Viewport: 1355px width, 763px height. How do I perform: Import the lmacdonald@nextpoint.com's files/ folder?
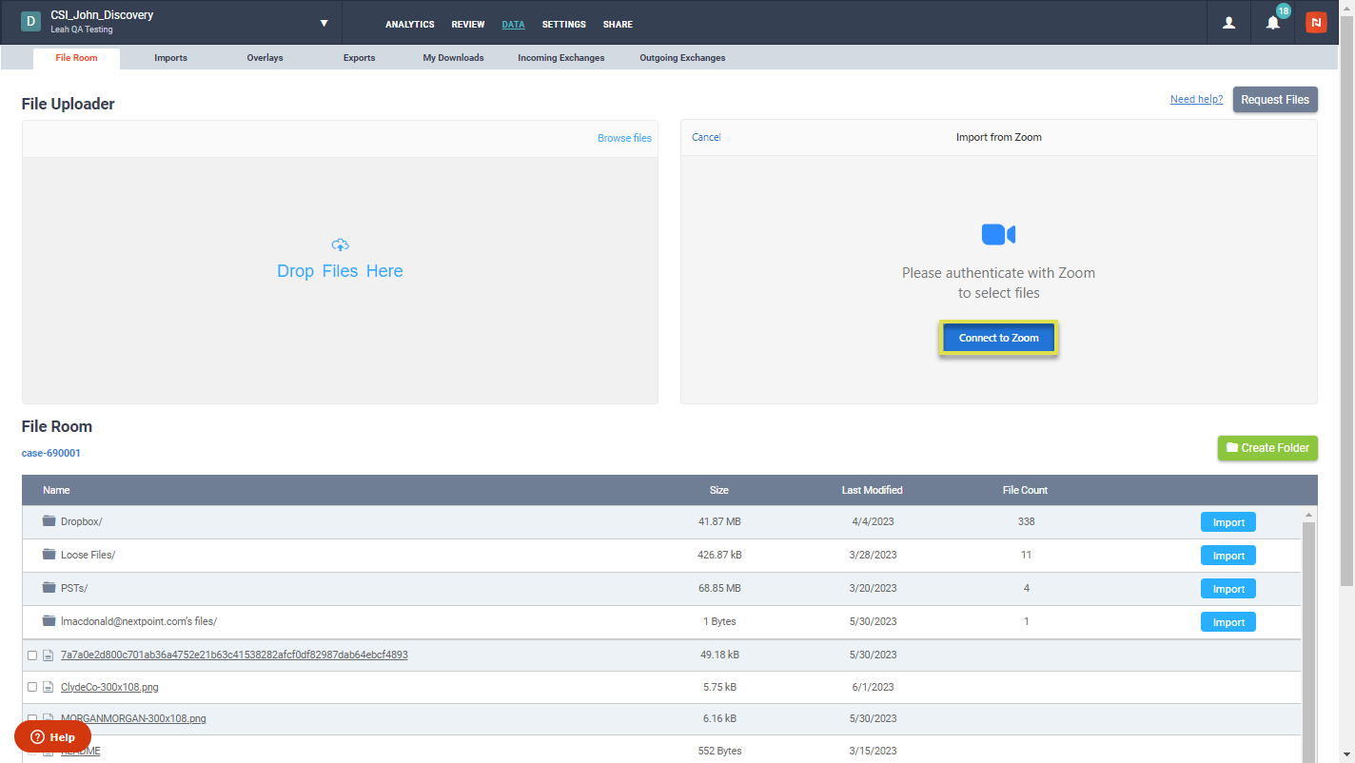click(1228, 622)
